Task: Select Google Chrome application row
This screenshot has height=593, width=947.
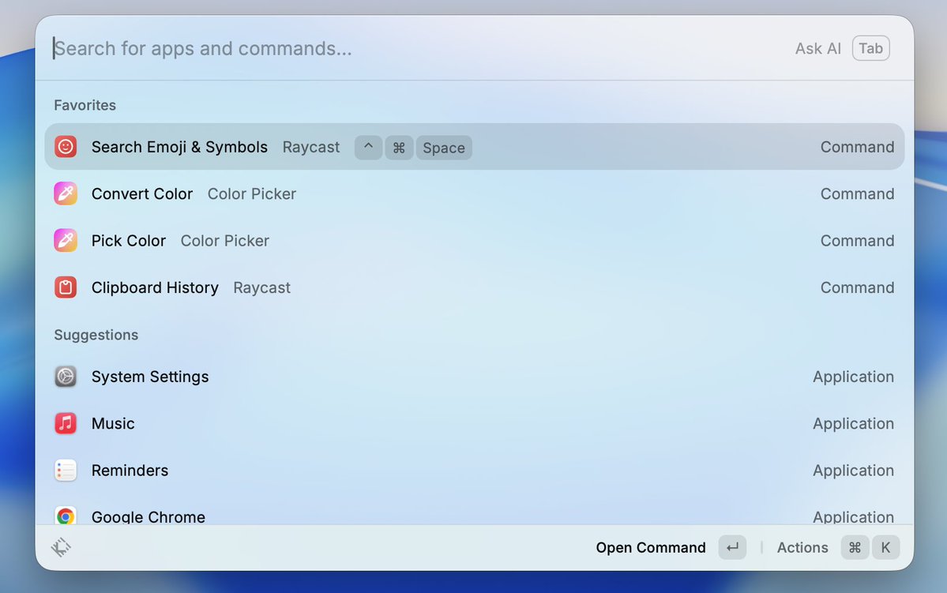Action: pos(474,511)
